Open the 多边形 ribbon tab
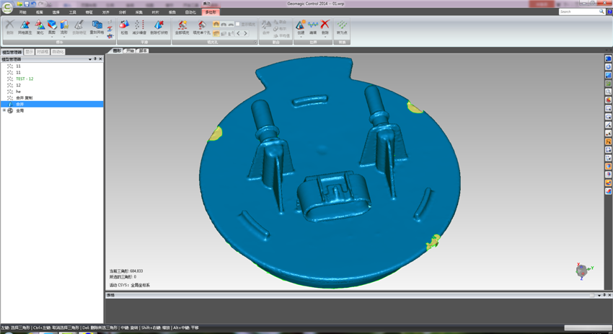Viewport: 613px width, 334px height. tap(211, 12)
